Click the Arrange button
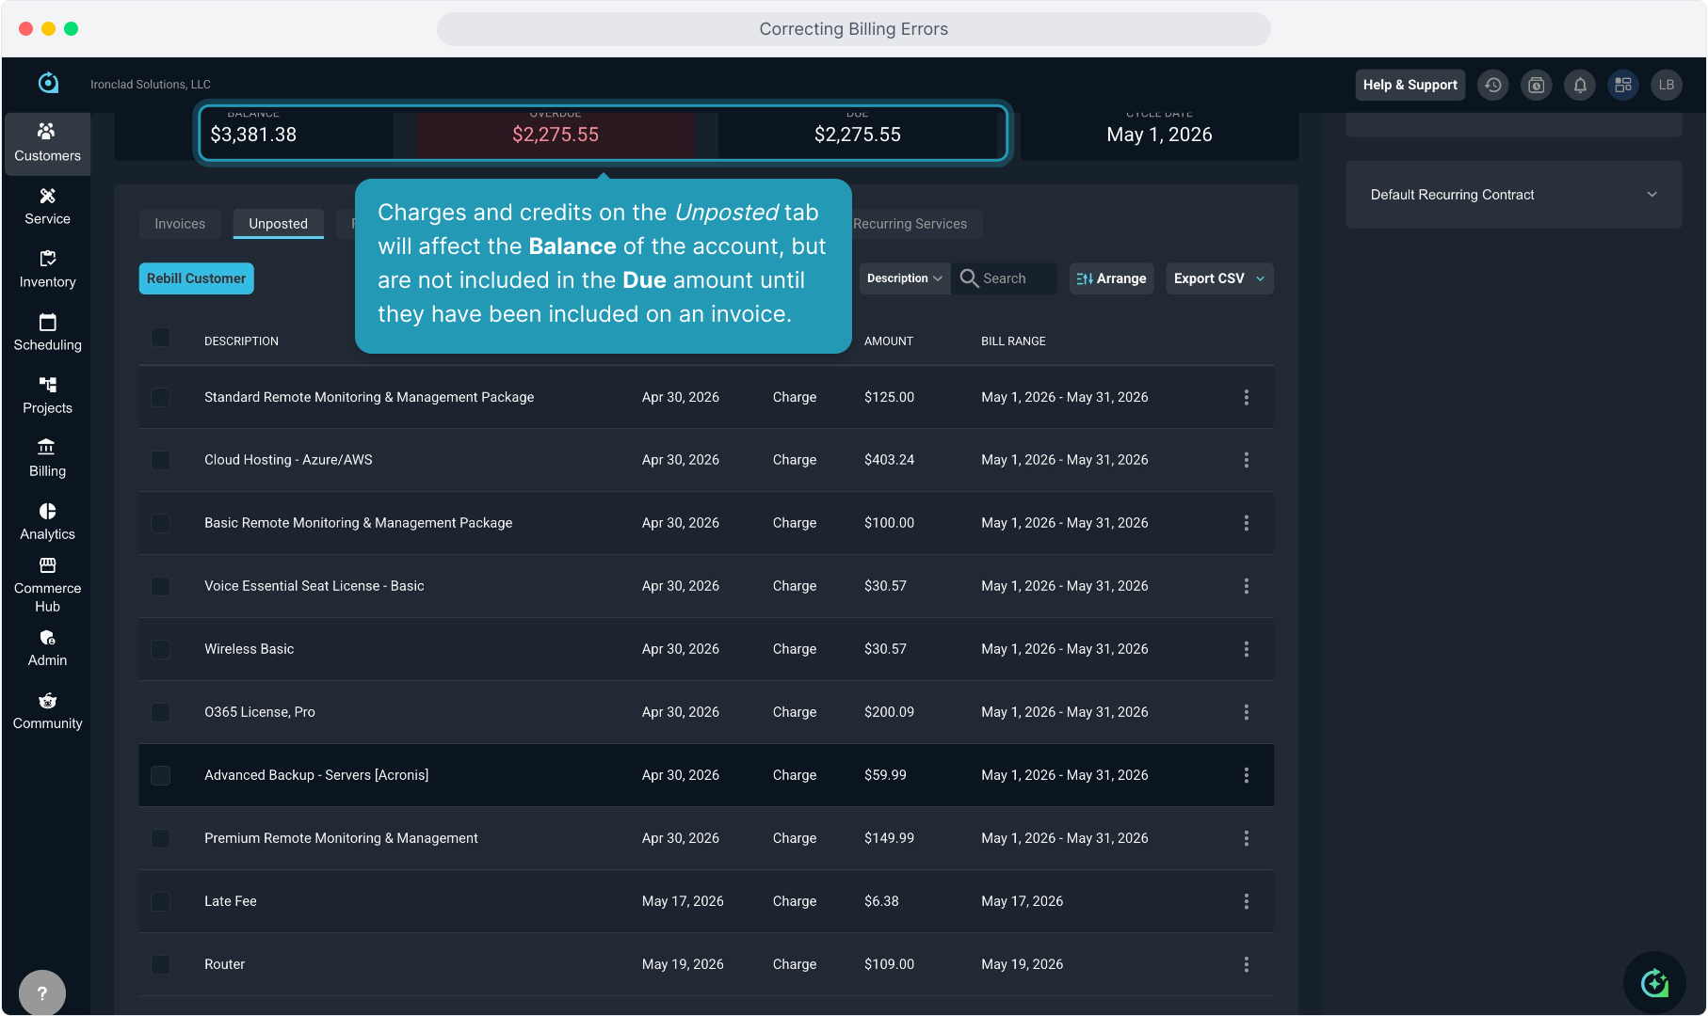Screen dimensions: 1708x1016 pyautogui.click(x=1111, y=278)
